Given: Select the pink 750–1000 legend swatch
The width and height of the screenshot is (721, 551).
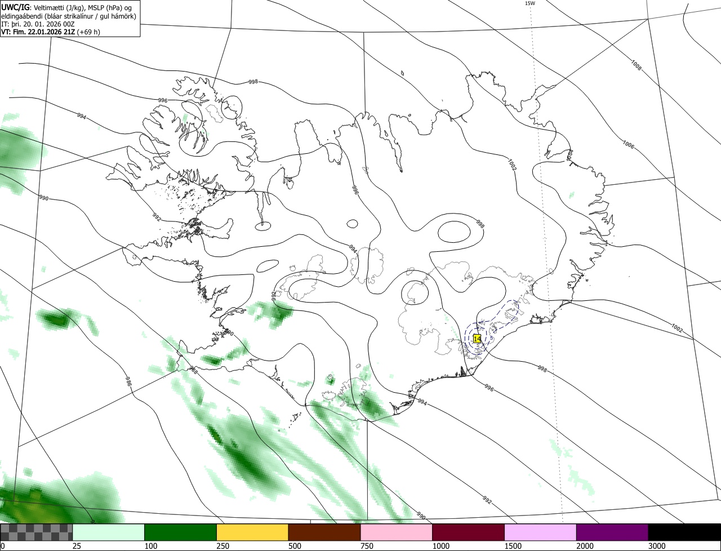Looking at the screenshot, I should (x=397, y=532).
